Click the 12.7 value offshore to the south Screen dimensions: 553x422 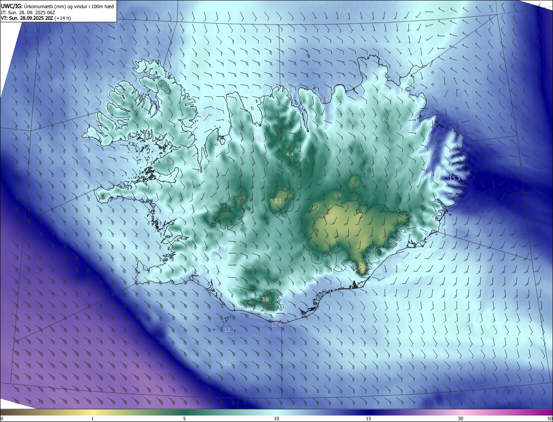229,330
